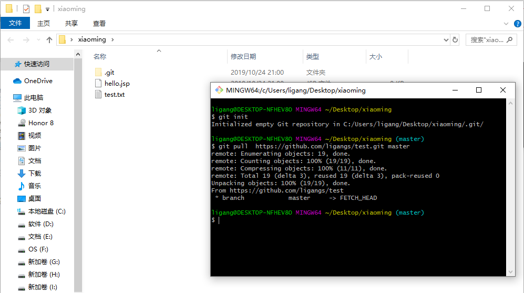The width and height of the screenshot is (524, 293).
Task: Click the terminal scrollbar down arrow
Action: (510, 271)
